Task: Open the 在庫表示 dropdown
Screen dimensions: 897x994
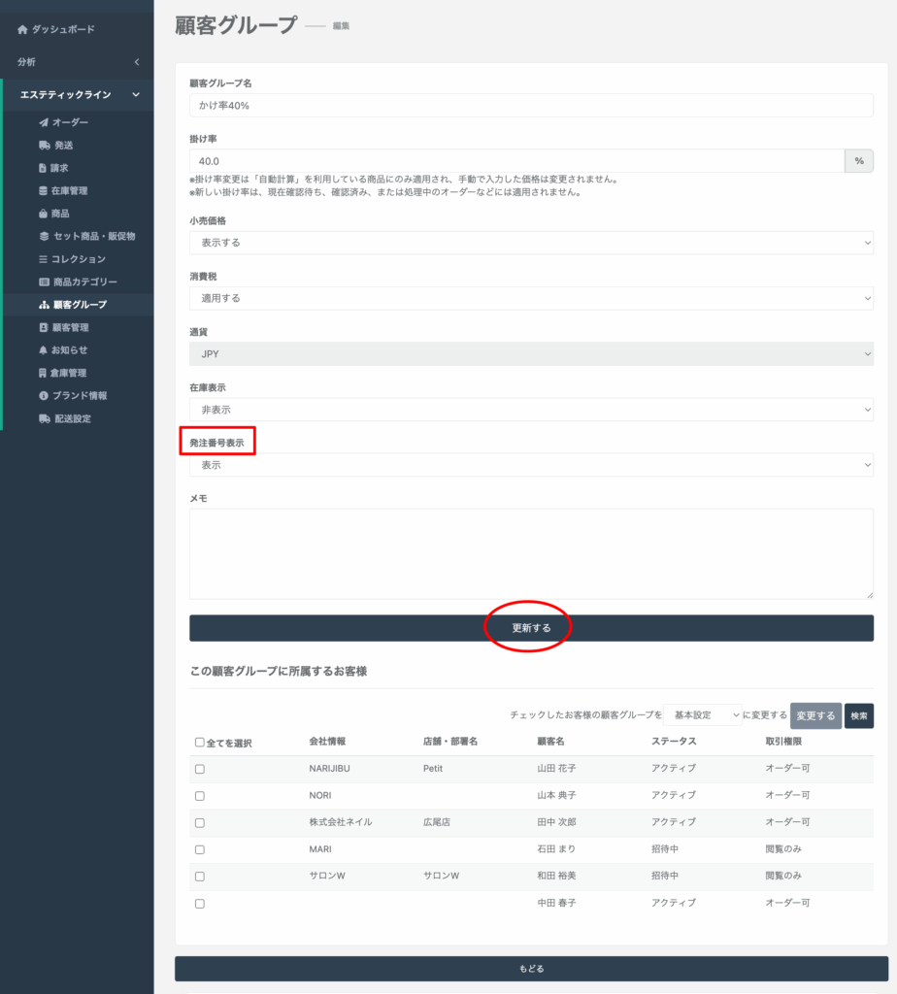Action: pyautogui.click(x=531, y=410)
